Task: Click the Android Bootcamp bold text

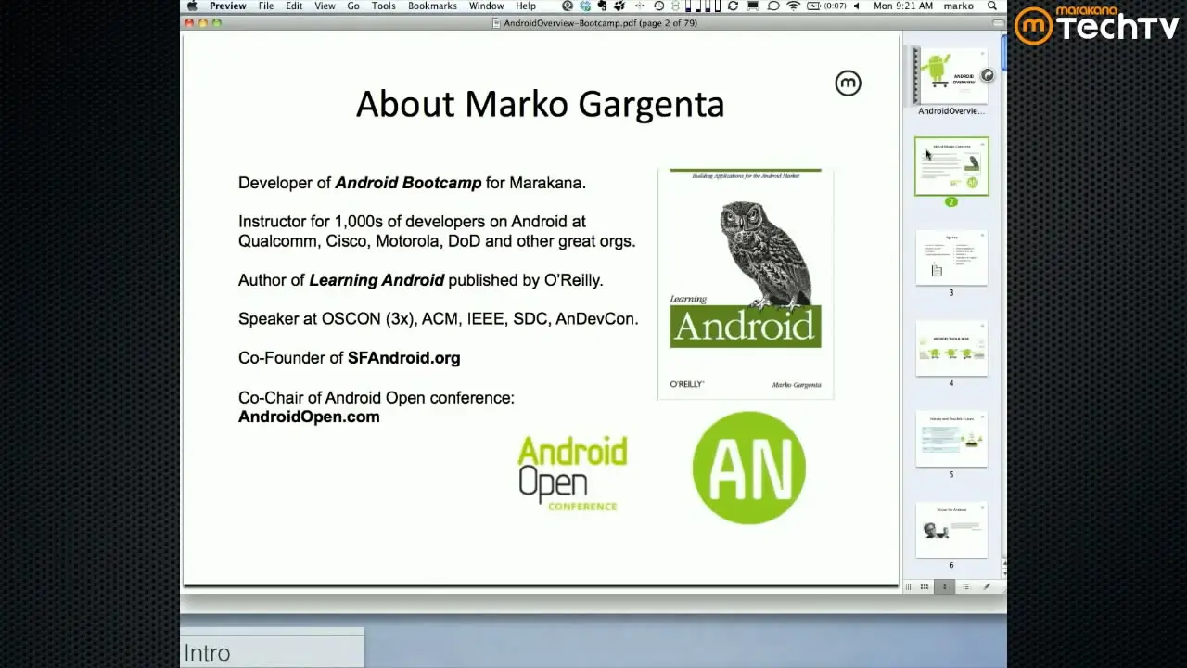Action: pyautogui.click(x=408, y=183)
